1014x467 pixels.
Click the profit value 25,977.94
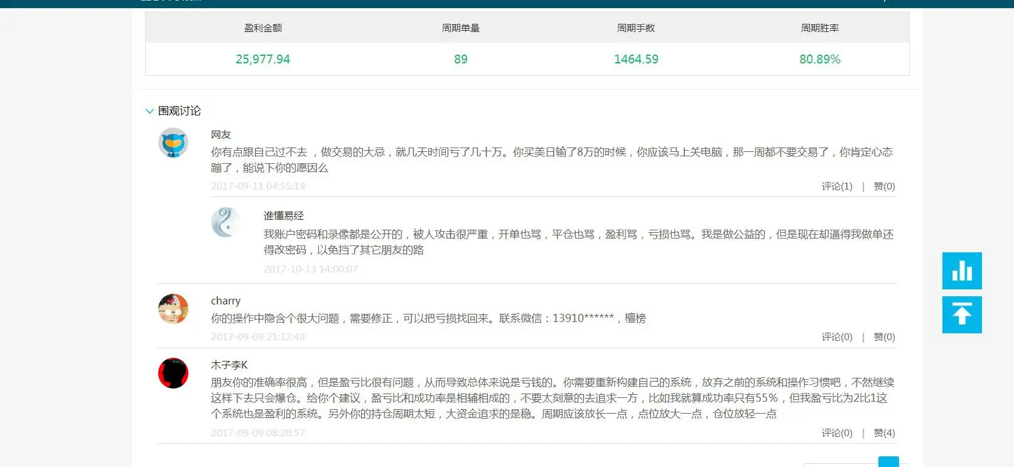pos(262,59)
